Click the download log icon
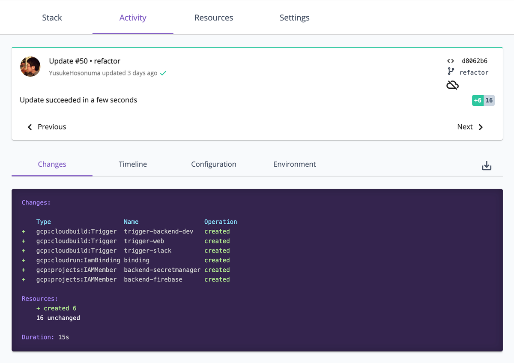The image size is (514, 363). (487, 166)
